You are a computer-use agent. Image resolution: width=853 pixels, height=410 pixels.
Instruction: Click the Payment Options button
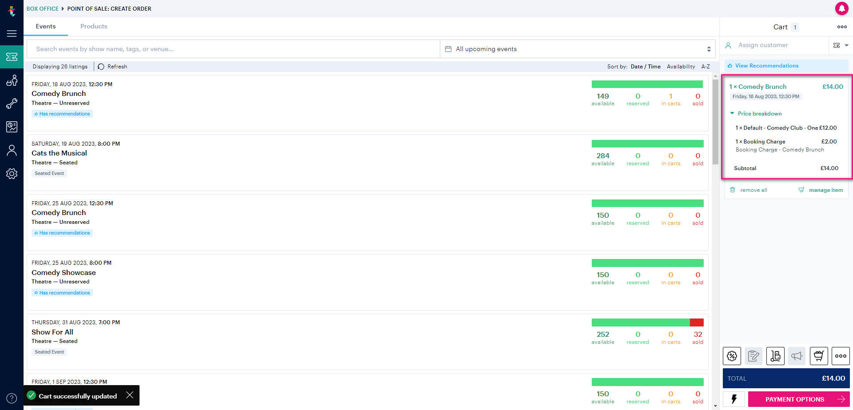point(798,399)
